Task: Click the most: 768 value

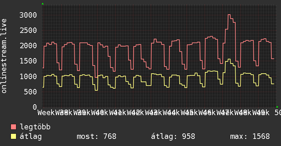Action: click(97, 136)
